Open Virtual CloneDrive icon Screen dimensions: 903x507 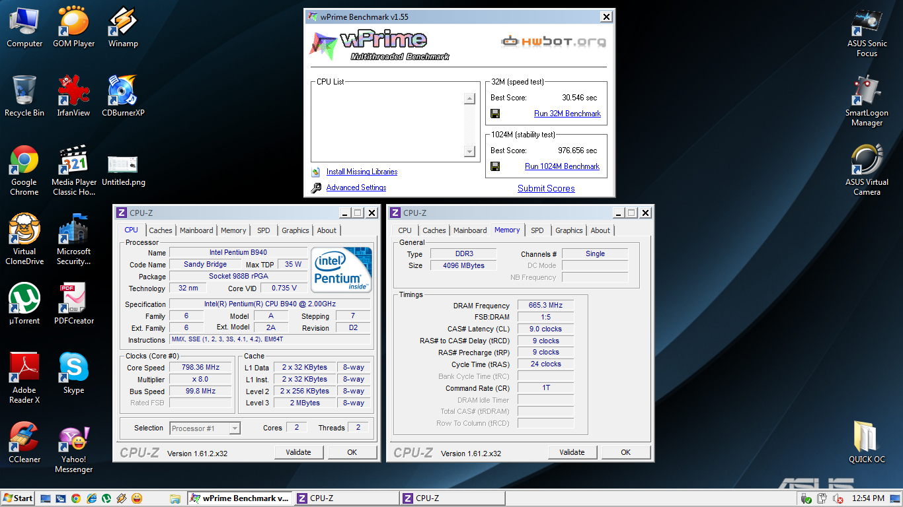(x=24, y=240)
